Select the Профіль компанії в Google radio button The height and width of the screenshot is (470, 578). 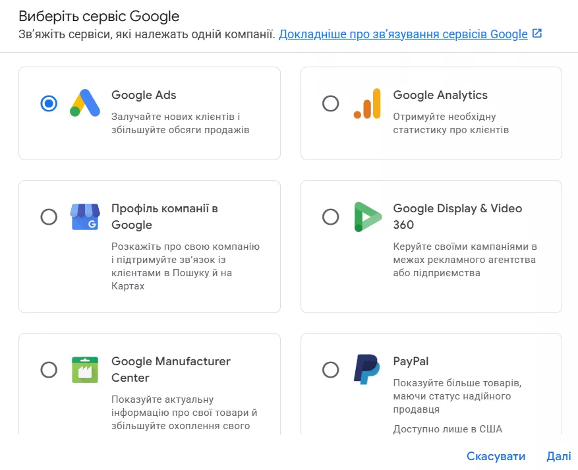[49, 216]
